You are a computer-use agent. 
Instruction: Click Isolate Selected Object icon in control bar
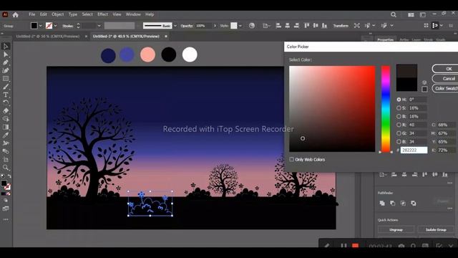356,26
